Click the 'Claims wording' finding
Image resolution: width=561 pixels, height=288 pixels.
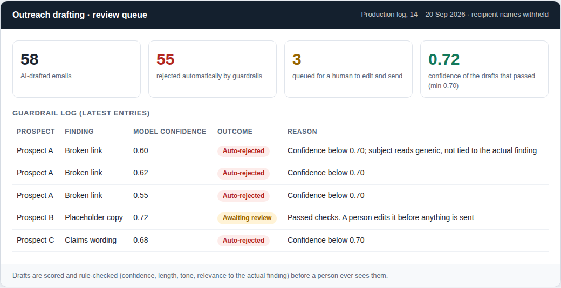click(x=91, y=240)
